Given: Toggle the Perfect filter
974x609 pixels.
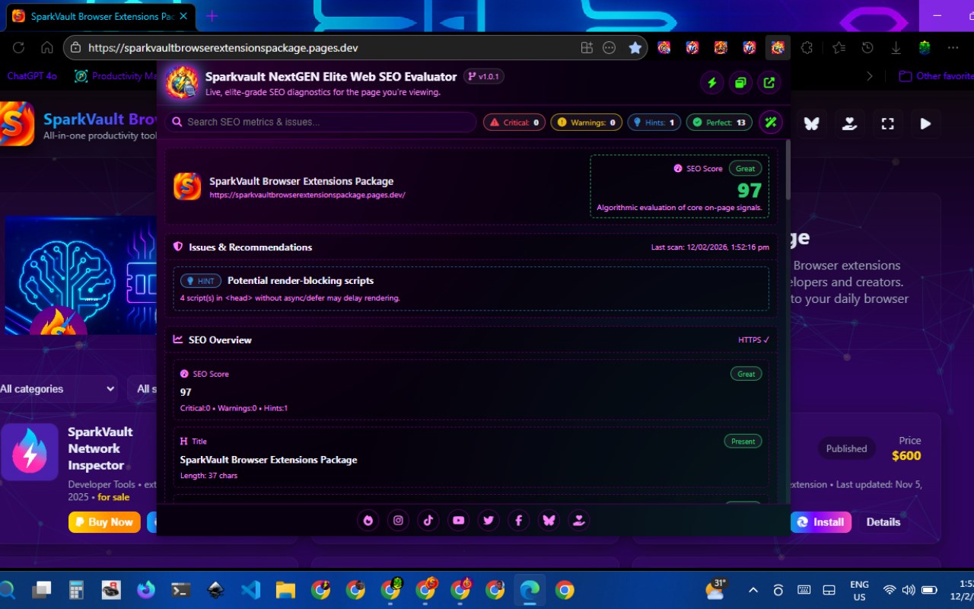Looking at the screenshot, I should tap(719, 122).
